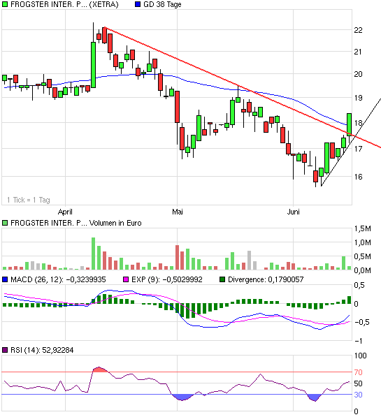The width and height of the screenshot is (381, 417).
Task: Click the blue oversold RSI area in early Mai
Action: tap(182, 397)
